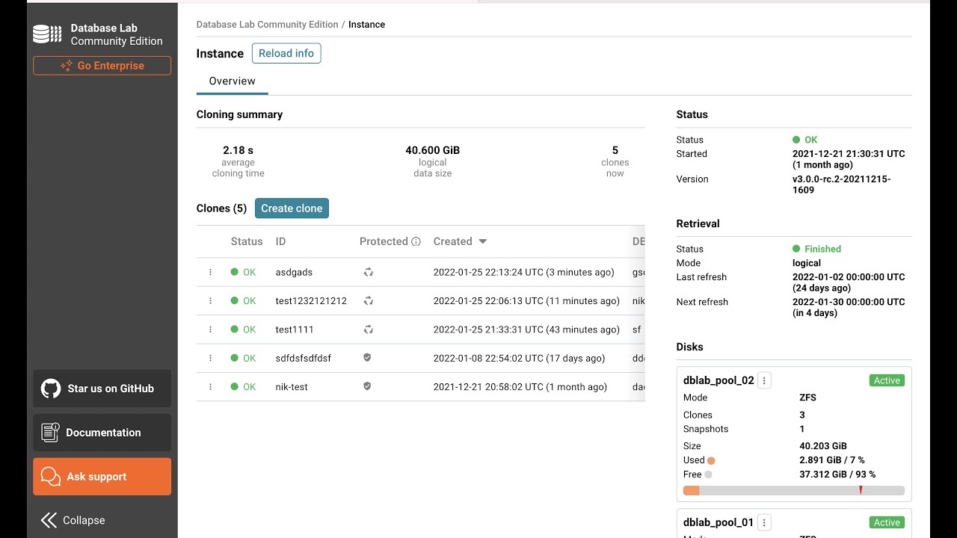
Task: Click the Go Enterprise upgrade banner
Action: (x=102, y=66)
